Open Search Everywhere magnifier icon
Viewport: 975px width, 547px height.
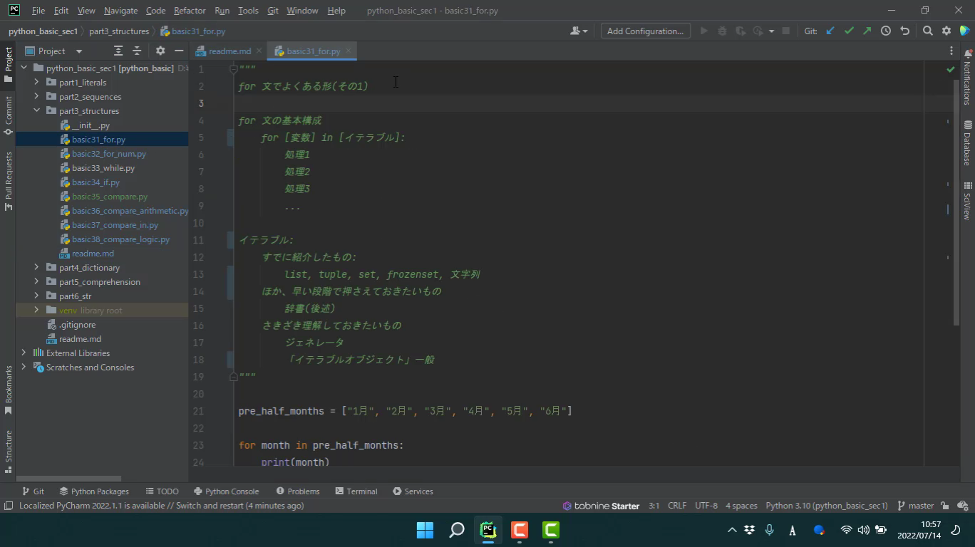(927, 31)
